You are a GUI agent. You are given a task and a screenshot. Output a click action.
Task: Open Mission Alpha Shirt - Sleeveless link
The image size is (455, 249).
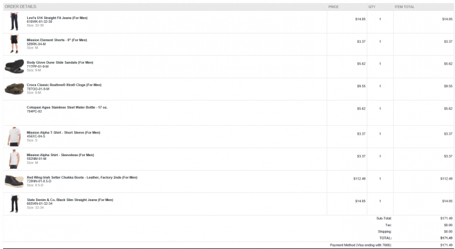point(61,155)
